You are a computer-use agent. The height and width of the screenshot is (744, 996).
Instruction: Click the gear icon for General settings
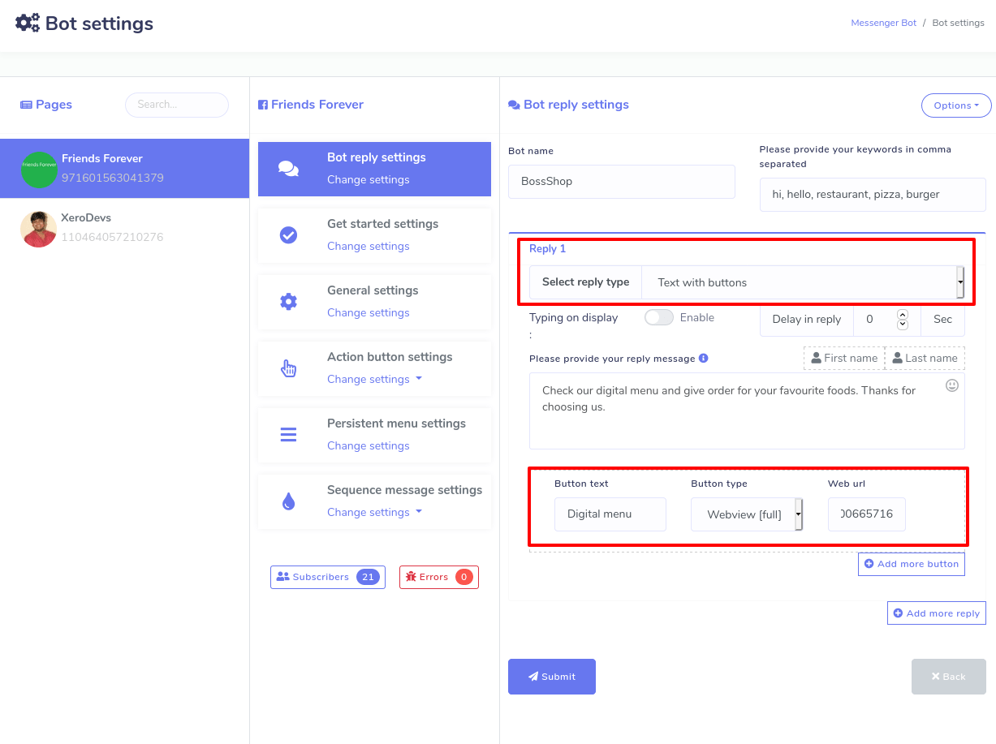point(288,302)
